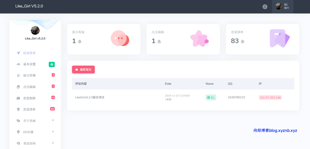The image size is (310, 149).
Task: Click the chat bubble icon on 留言祝福 card
Action: point(120,38)
